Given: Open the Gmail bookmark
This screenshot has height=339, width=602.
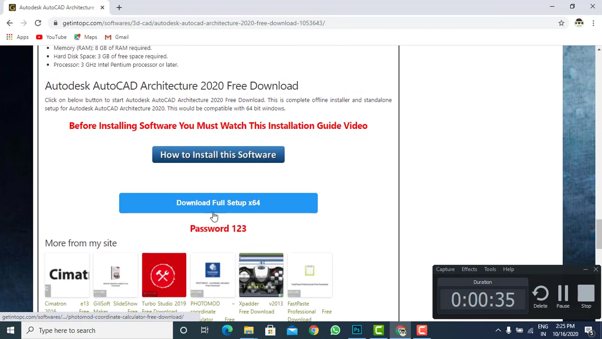Looking at the screenshot, I should point(116,37).
